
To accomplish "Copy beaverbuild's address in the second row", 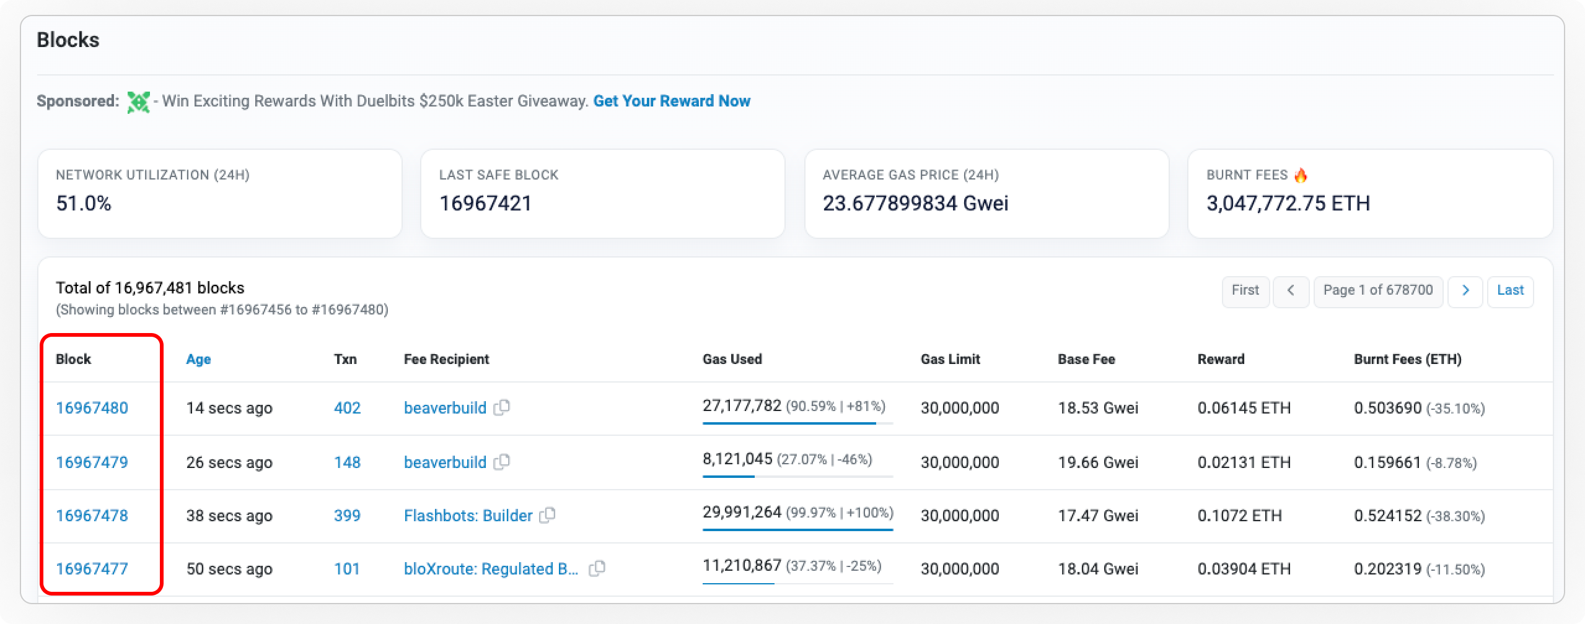I will point(503,462).
